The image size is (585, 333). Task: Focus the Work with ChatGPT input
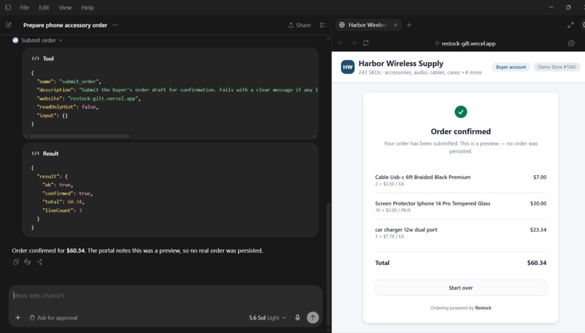point(165,295)
